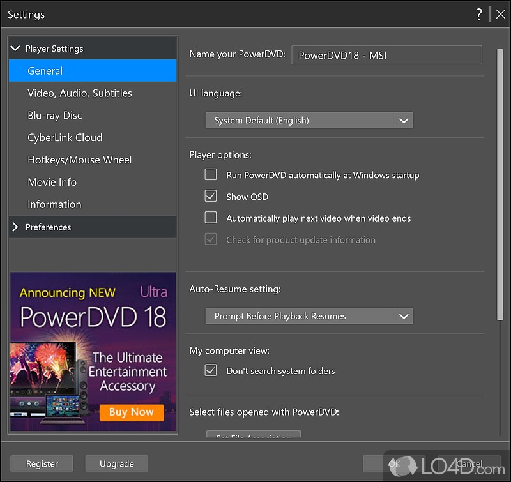
Task: Open the Auto-Resume setting dropdown
Action: 309,316
